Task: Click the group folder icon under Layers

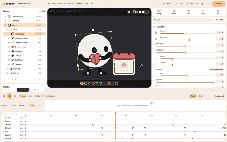Action: coord(37,79)
